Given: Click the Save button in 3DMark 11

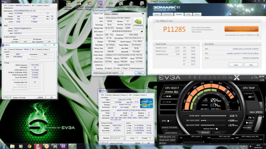Looking at the screenshot, I should [x=251, y=65].
